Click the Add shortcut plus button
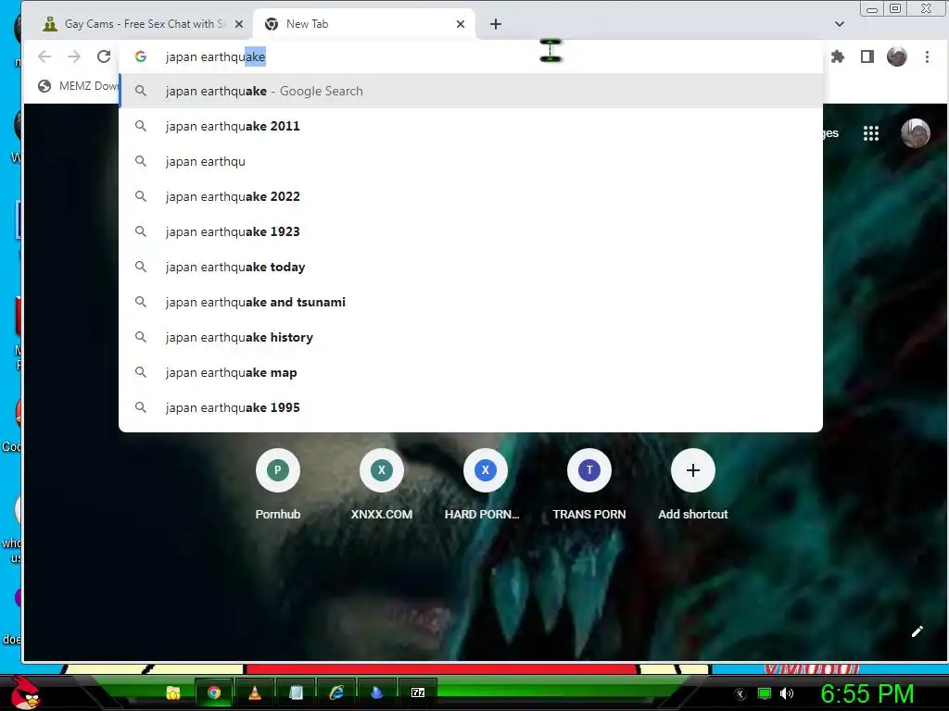 693,470
